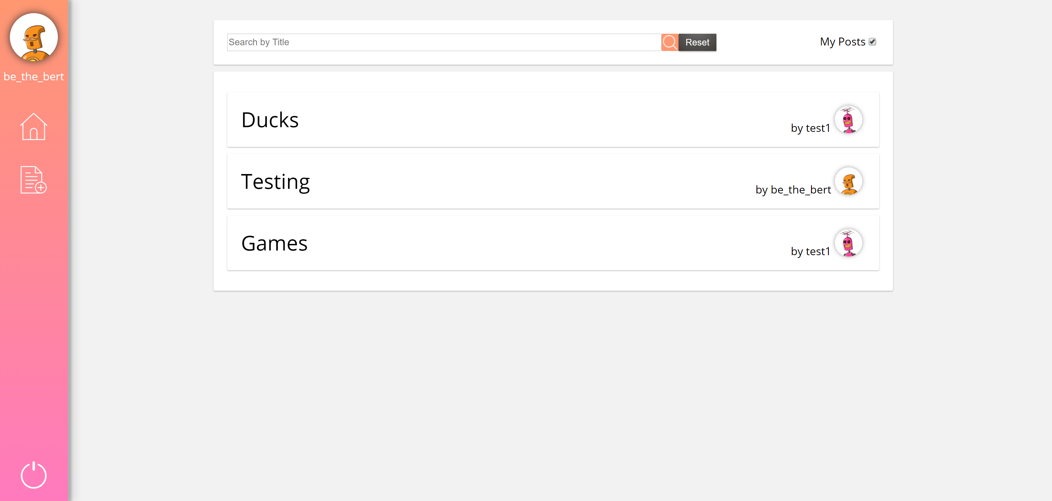This screenshot has width=1052, height=501.
Task: Click test1 avatar on Ducks post
Action: pyautogui.click(x=848, y=120)
